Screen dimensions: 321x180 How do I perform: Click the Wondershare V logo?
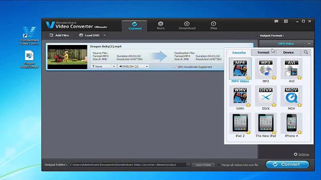coord(50,25)
